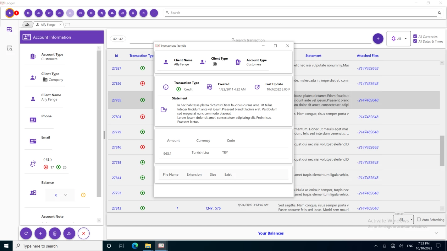The height and width of the screenshot is (251, 447).
Task: Switch to the Alfy Fenge tab
Action: tap(48, 24)
